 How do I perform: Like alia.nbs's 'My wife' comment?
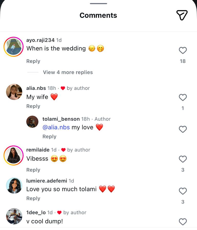click(x=183, y=97)
